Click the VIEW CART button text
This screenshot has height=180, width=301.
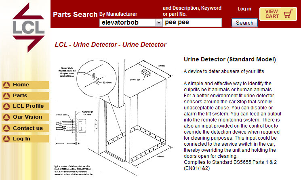[272, 14]
